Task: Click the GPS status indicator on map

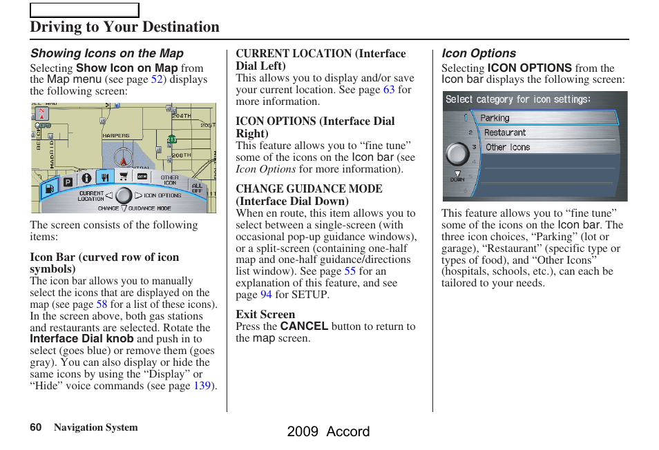Action: click(x=44, y=126)
